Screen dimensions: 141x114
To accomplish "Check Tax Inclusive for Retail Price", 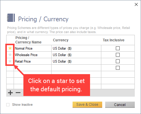I will click(x=118, y=61).
